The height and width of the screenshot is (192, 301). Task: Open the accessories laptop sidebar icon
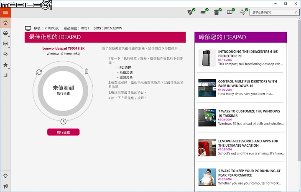5,75
